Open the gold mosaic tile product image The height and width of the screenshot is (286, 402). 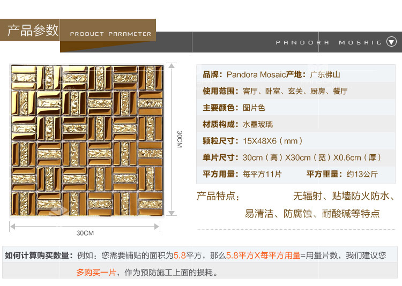(x=86, y=140)
